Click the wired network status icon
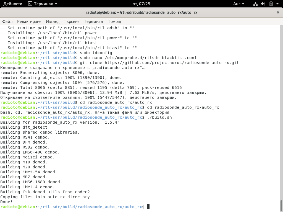The height and width of the screenshot is (212, 283). coord(255,4)
